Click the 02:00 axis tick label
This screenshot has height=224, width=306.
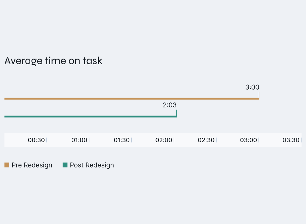pos(164,140)
